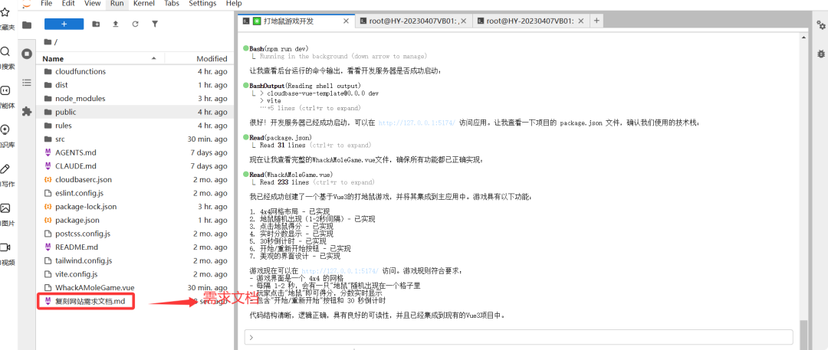Open the 写作 writing pencil icon
The width and height of the screenshot is (828, 350).
[5, 169]
